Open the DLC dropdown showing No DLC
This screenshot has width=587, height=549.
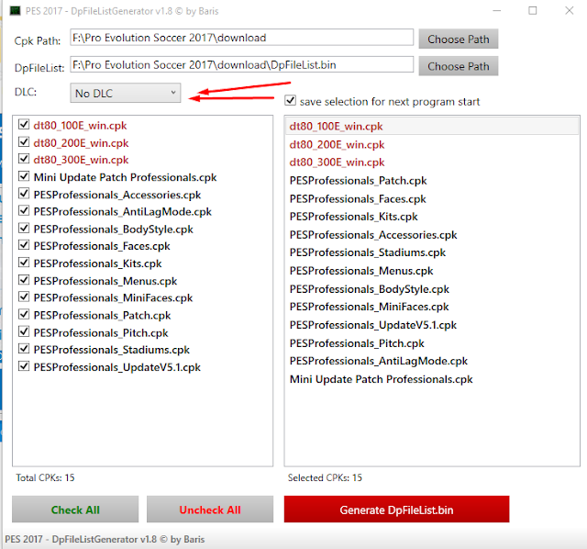pyautogui.click(x=126, y=93)
